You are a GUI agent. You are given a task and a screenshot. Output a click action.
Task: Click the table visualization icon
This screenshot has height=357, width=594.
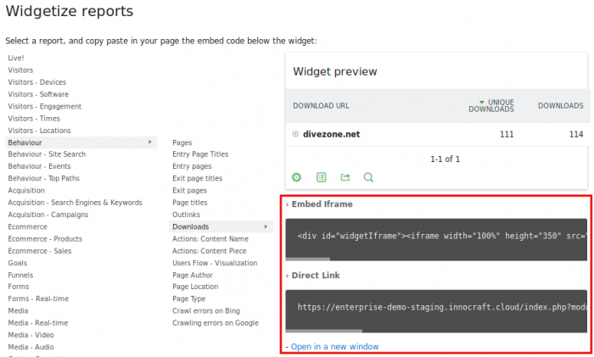pyautogui.click(x=321, y=177)
